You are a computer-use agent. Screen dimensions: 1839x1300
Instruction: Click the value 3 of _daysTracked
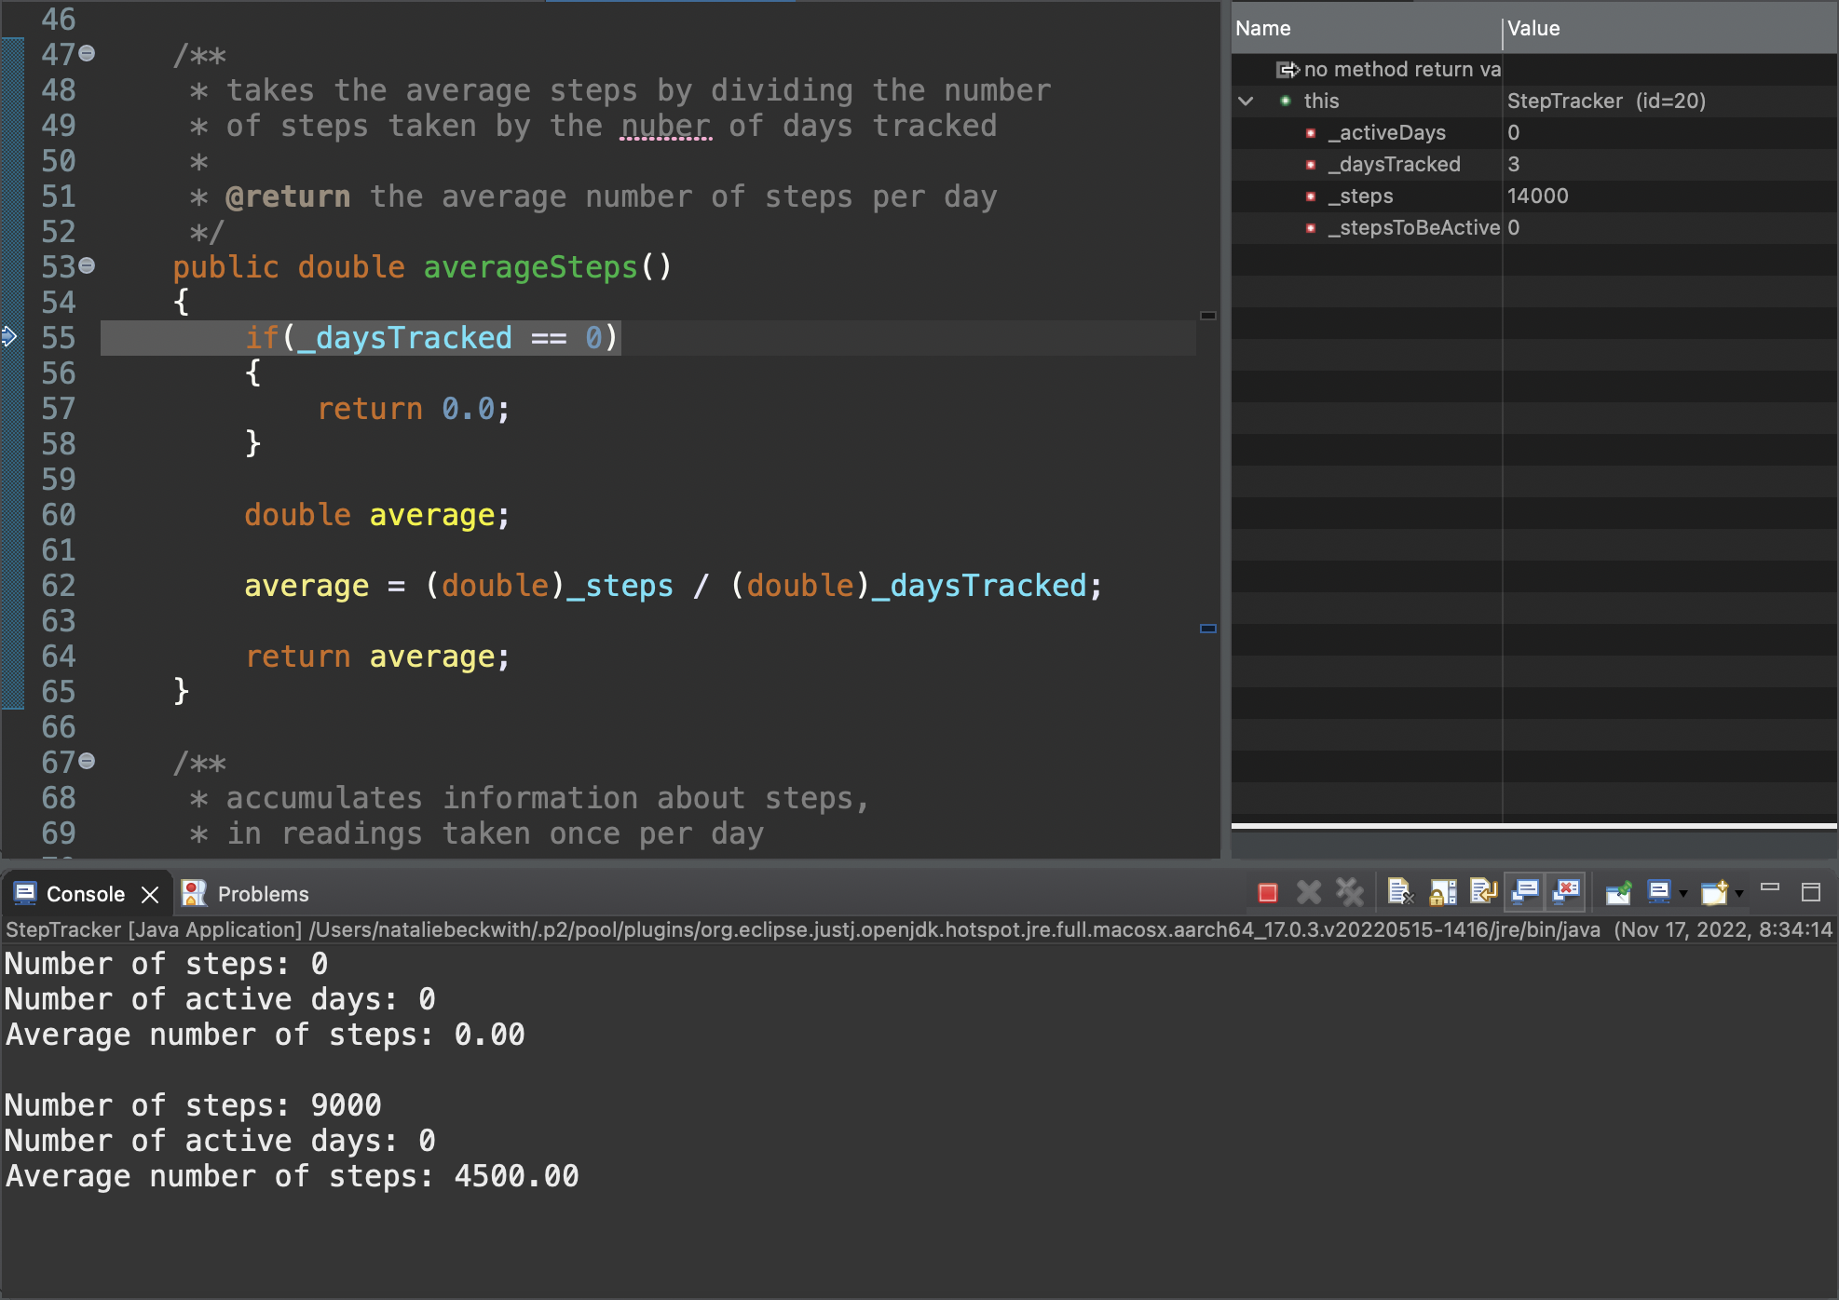1513,164
